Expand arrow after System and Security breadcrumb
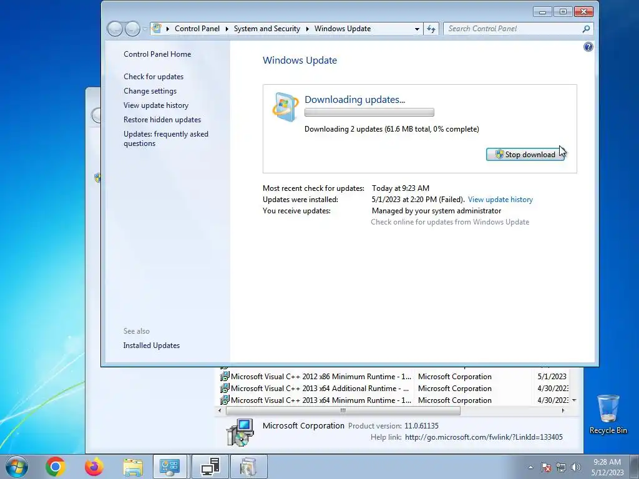639x479 pixels. pos(307,29)
